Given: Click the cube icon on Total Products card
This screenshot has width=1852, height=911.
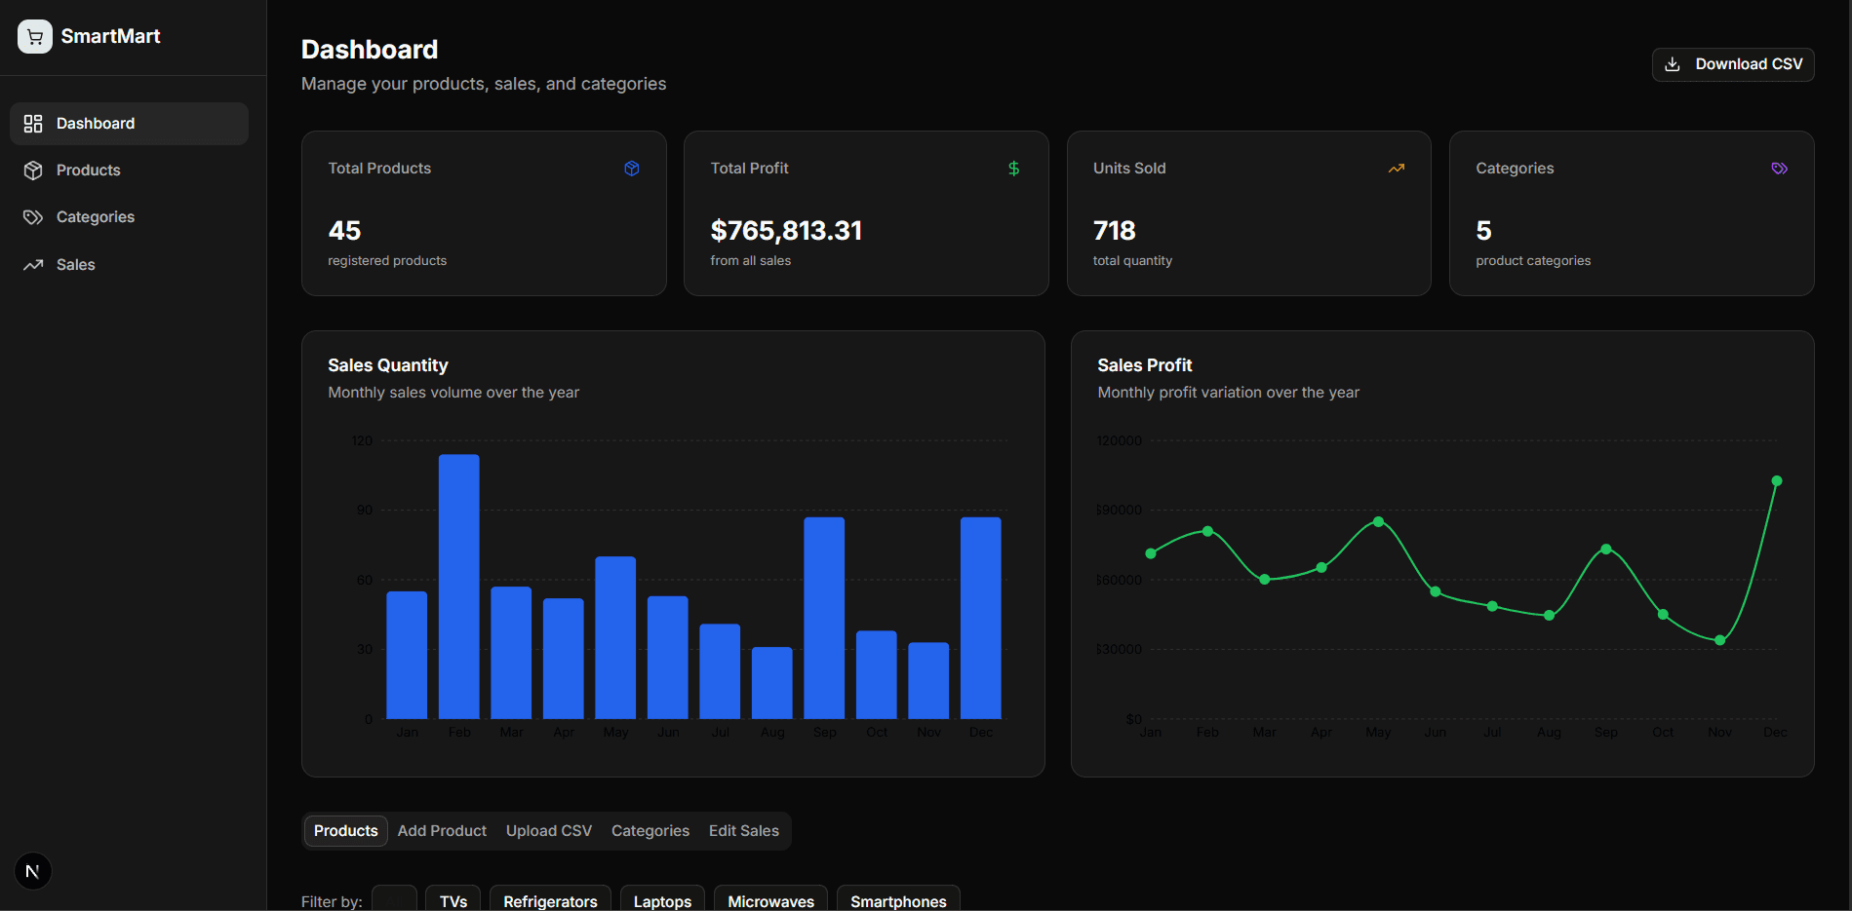Looking at the screenshot, I should click(632, 169).
